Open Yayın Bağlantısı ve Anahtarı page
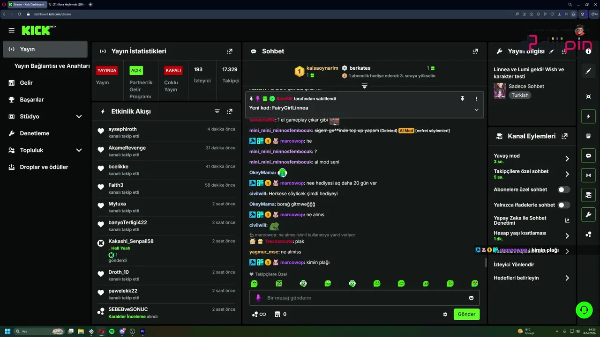 pyautogui.click(x=52, y=66)
